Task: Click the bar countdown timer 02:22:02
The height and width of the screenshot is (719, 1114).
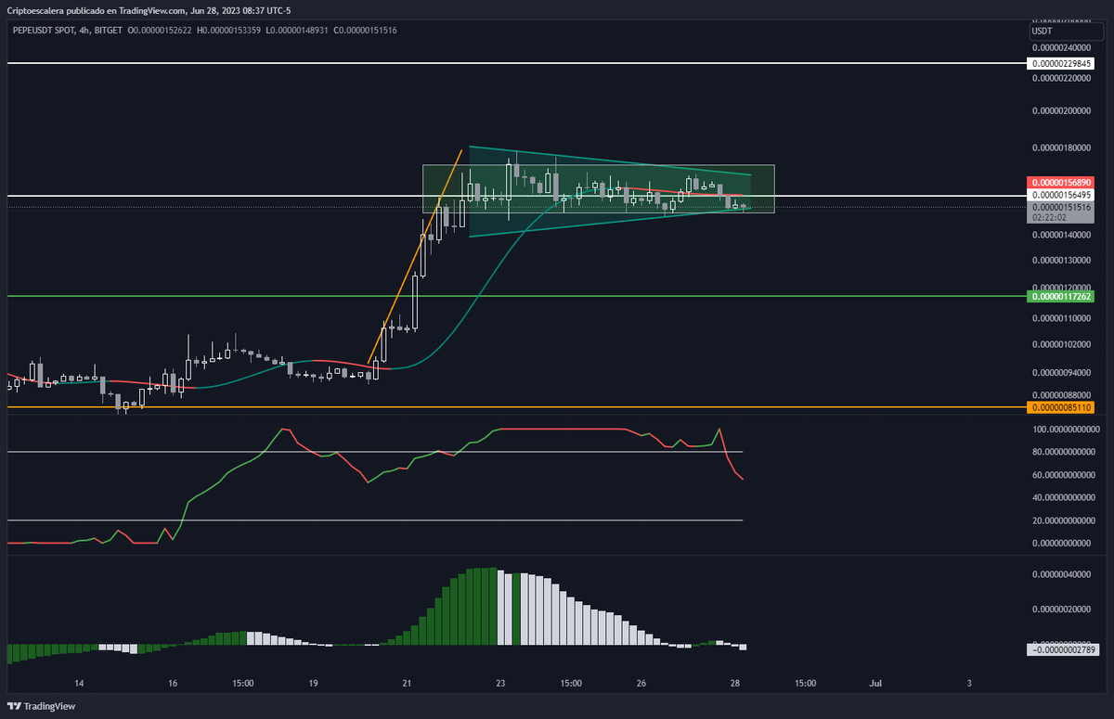Action: [1049, 218]
